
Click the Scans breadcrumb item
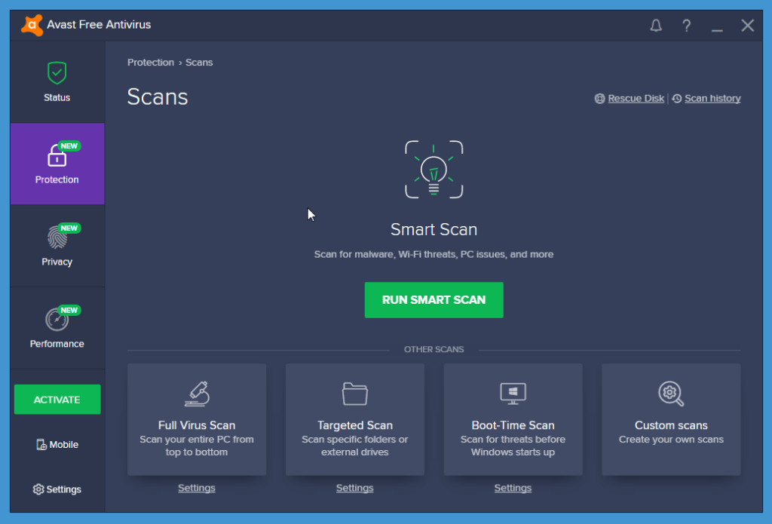199,63
